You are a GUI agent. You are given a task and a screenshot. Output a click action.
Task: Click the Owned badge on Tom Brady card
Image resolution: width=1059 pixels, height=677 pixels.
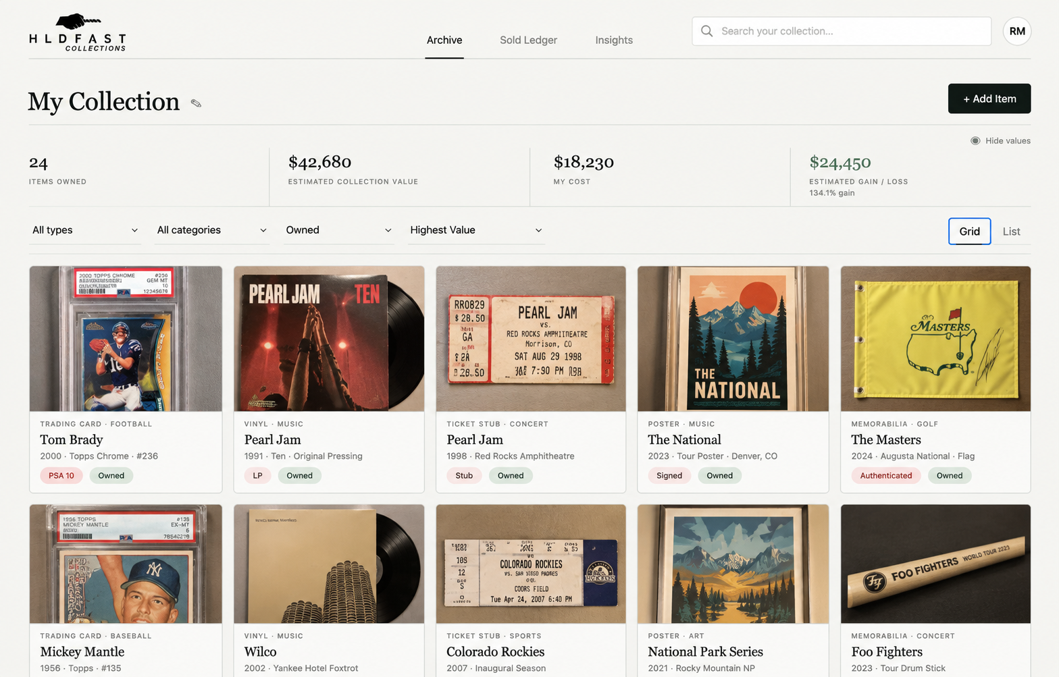point(111,475)
